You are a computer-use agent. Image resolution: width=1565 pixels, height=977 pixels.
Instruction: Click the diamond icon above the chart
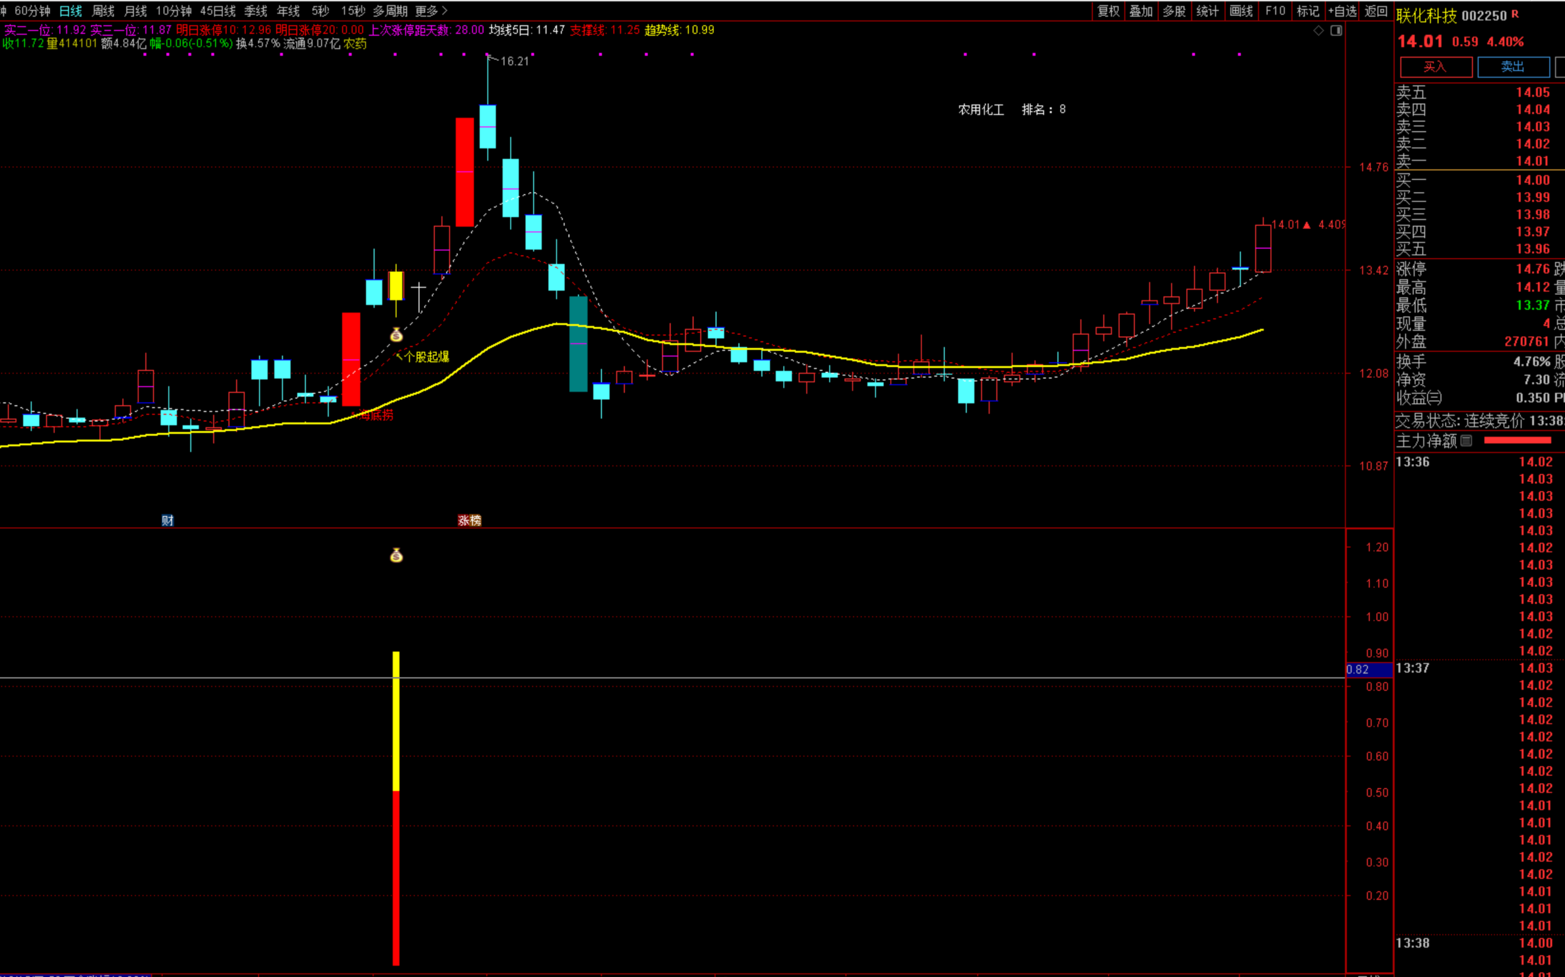coord(1318,31)
